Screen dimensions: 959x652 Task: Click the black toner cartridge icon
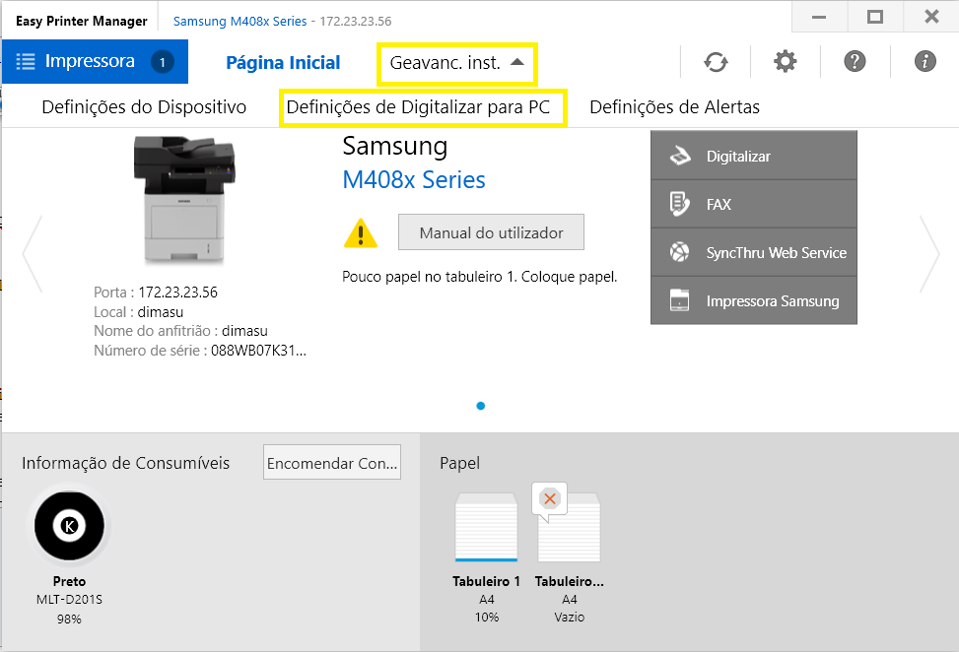click(69, 526)
